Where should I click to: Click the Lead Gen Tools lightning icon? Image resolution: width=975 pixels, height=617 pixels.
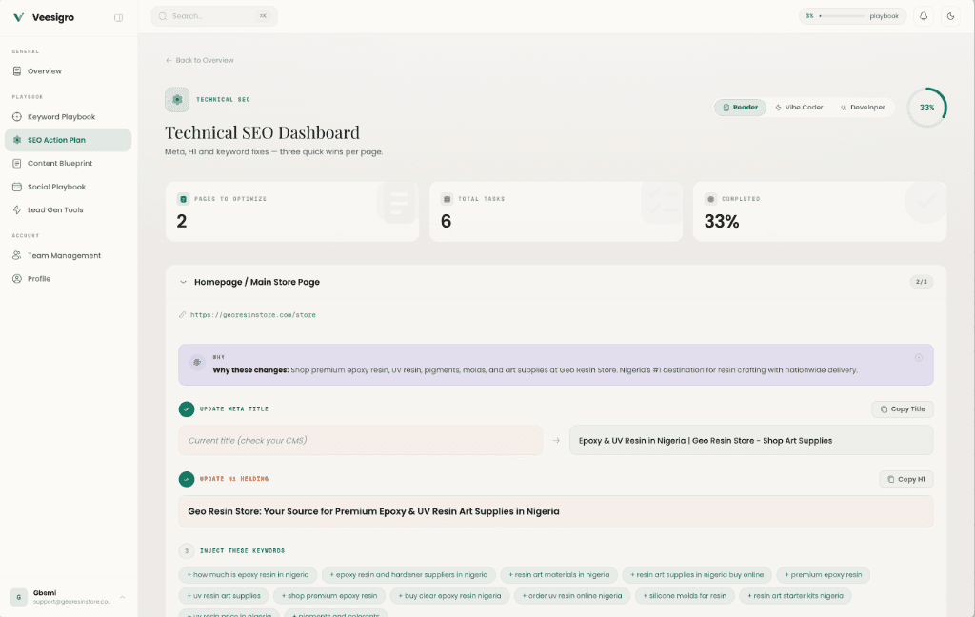click(x=17, y=209)
